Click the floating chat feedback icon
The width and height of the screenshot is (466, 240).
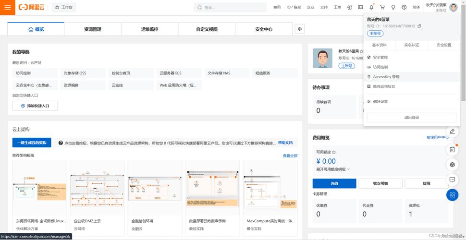[x=453, y=180]
